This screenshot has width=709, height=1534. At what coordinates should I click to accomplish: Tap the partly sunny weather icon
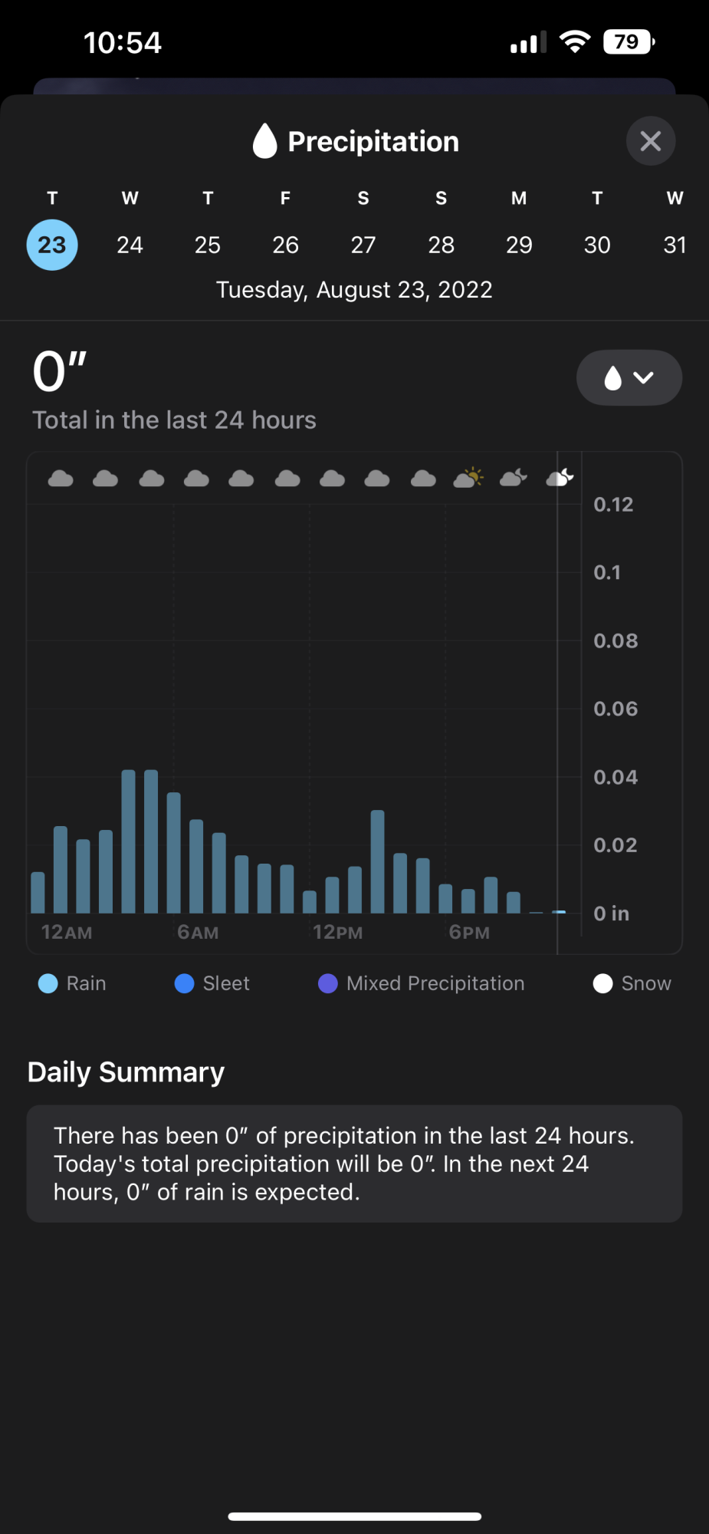click(468, 478)
